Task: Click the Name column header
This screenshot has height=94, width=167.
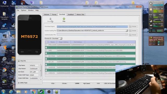Action: coord(52,42)
